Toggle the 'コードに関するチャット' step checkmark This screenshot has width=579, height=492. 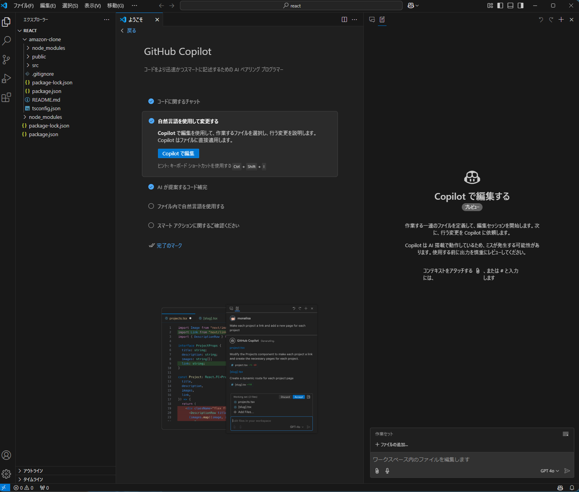(x=151, y=101)
